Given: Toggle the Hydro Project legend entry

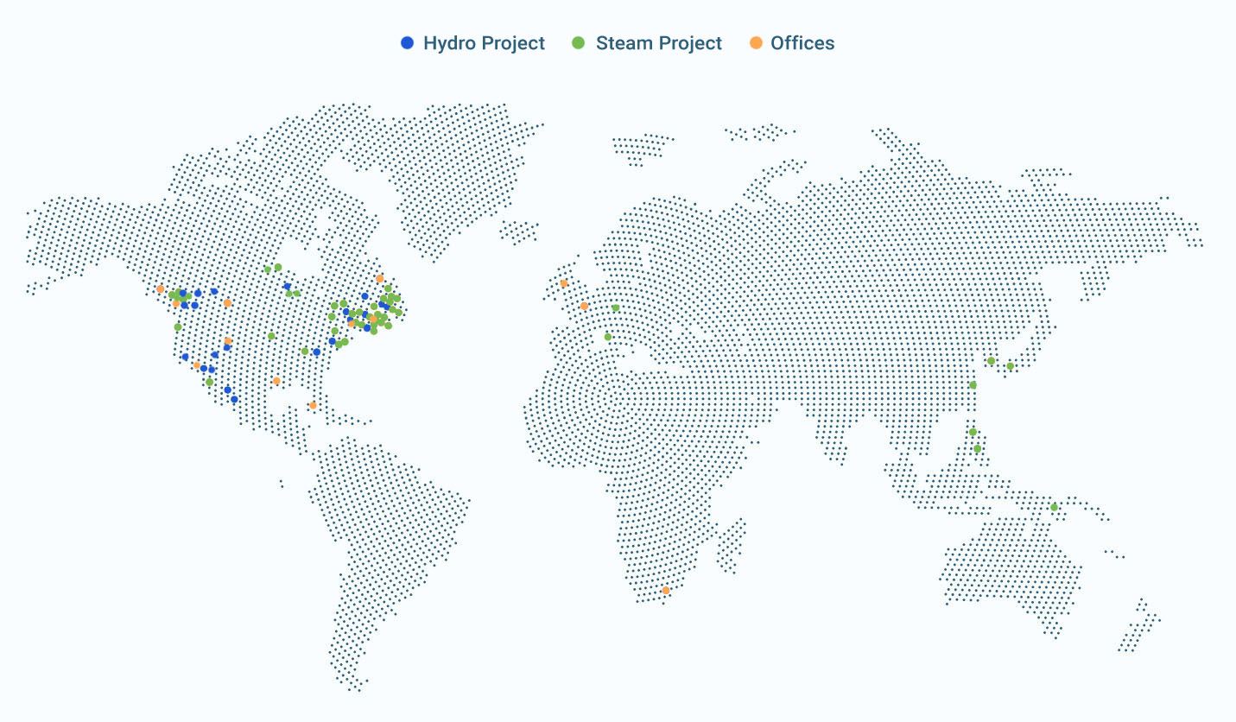Looking at the screenshot, I should pos(472,43).
